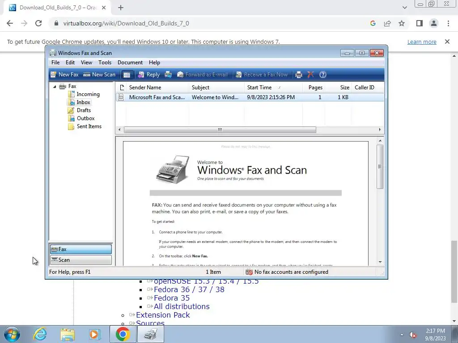Open the Tools menu
Viewport: 458px width, 343px height.
tap(105, 63)
